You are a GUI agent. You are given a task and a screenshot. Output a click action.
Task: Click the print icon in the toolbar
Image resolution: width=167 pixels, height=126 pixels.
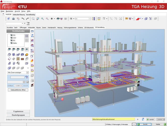coord(13,19)
